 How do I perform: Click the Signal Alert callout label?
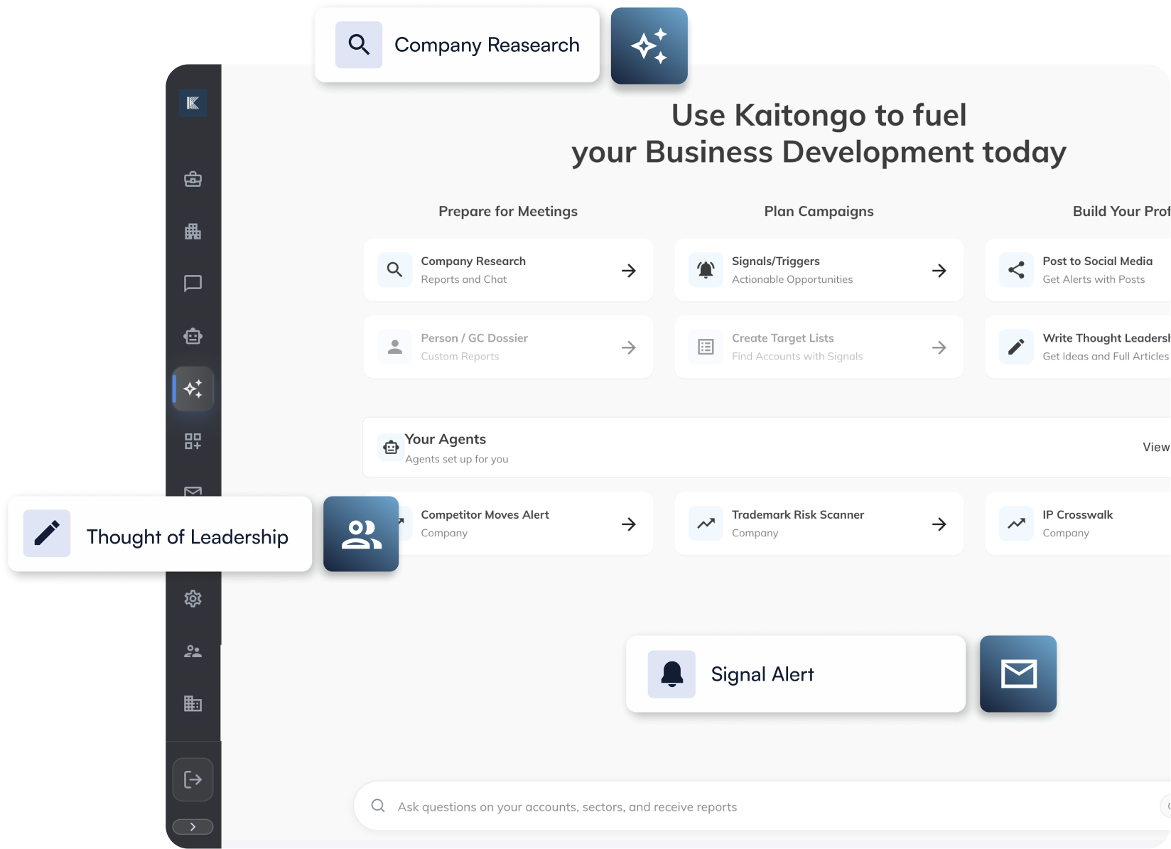coord(762,674)
